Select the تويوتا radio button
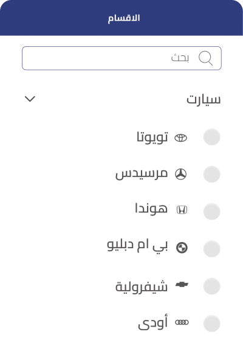Image resolution: width=243 pixels, height=354 pixels. (211, 137)
